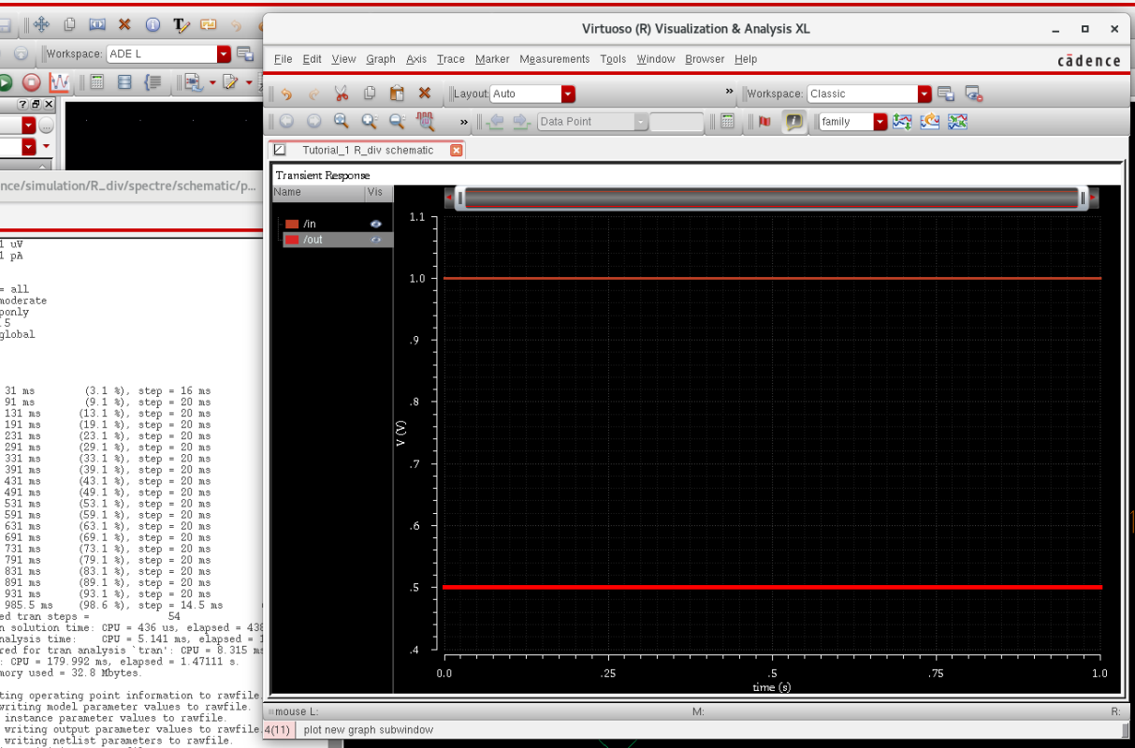The width and height of the screenshot is (1135, 748).
Task: Open the Measurements menu
Action: (554, 59)
